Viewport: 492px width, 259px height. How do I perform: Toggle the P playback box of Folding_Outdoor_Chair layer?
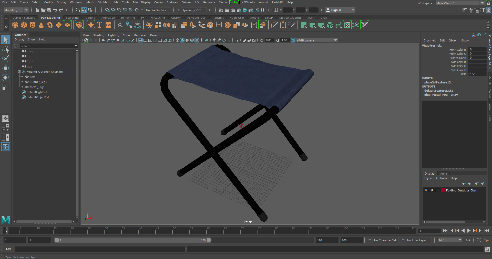click(432, 190)
